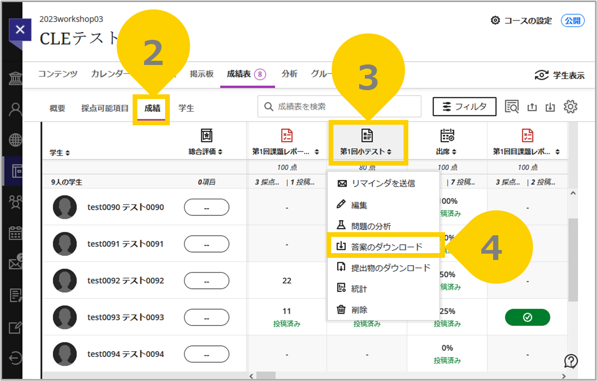Click the 公開 status badge
Image resolution: width=597 pixels, height=381 pixels.
(x=572, y=20)
